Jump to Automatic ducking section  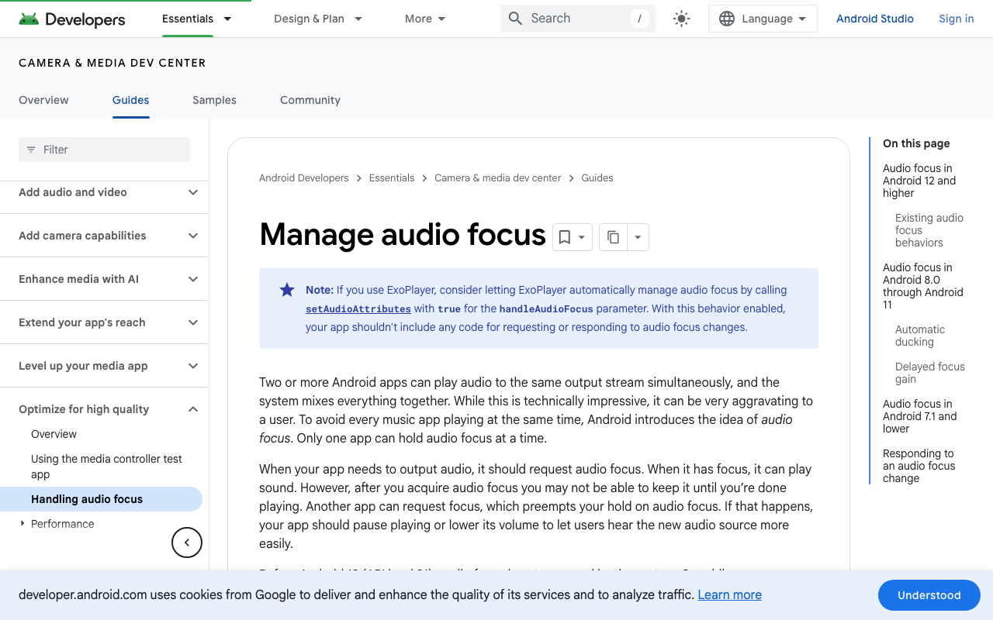click(x=920, y=336)
